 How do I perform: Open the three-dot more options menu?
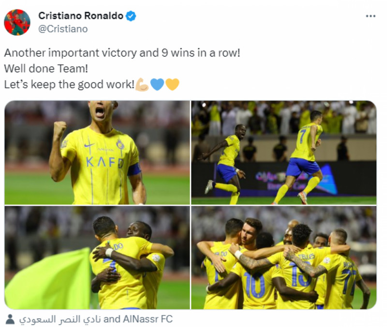click(x=370, y=16)
